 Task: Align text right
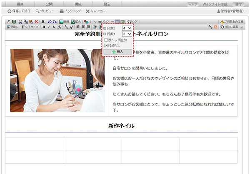pos(88,27)
